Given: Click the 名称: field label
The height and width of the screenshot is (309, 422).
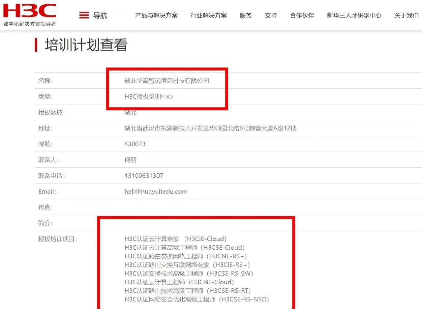Looking at the screenshot, I should [45, 81].
